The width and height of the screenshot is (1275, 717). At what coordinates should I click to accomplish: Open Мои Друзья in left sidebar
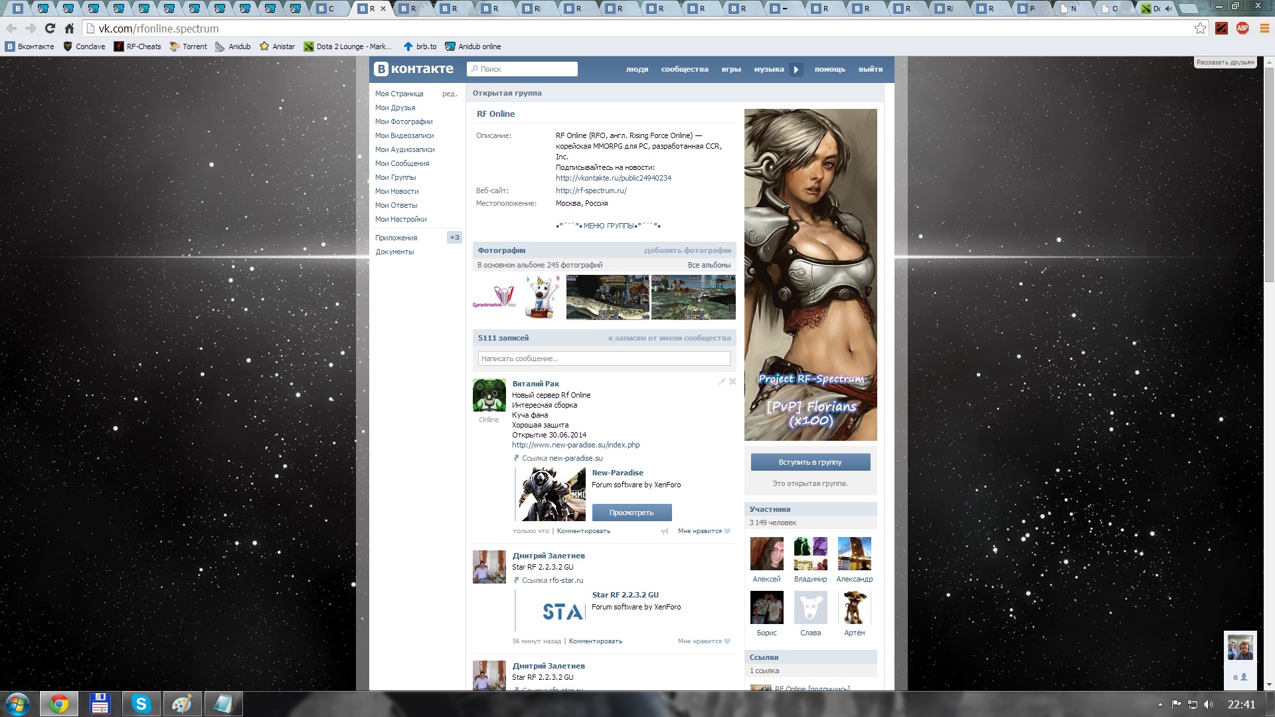coord(395,108)
